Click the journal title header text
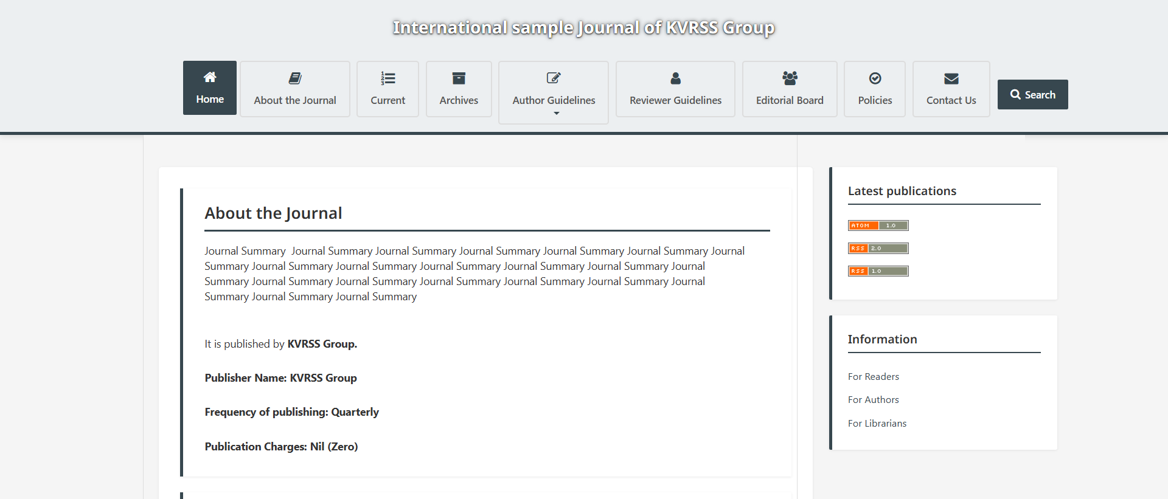Screen dimensions: 1168x499 tap(583, 28)
